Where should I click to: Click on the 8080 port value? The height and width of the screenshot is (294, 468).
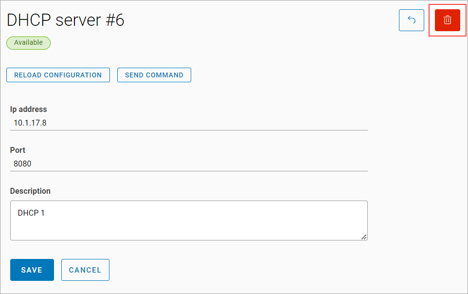[x=22, y=164]
